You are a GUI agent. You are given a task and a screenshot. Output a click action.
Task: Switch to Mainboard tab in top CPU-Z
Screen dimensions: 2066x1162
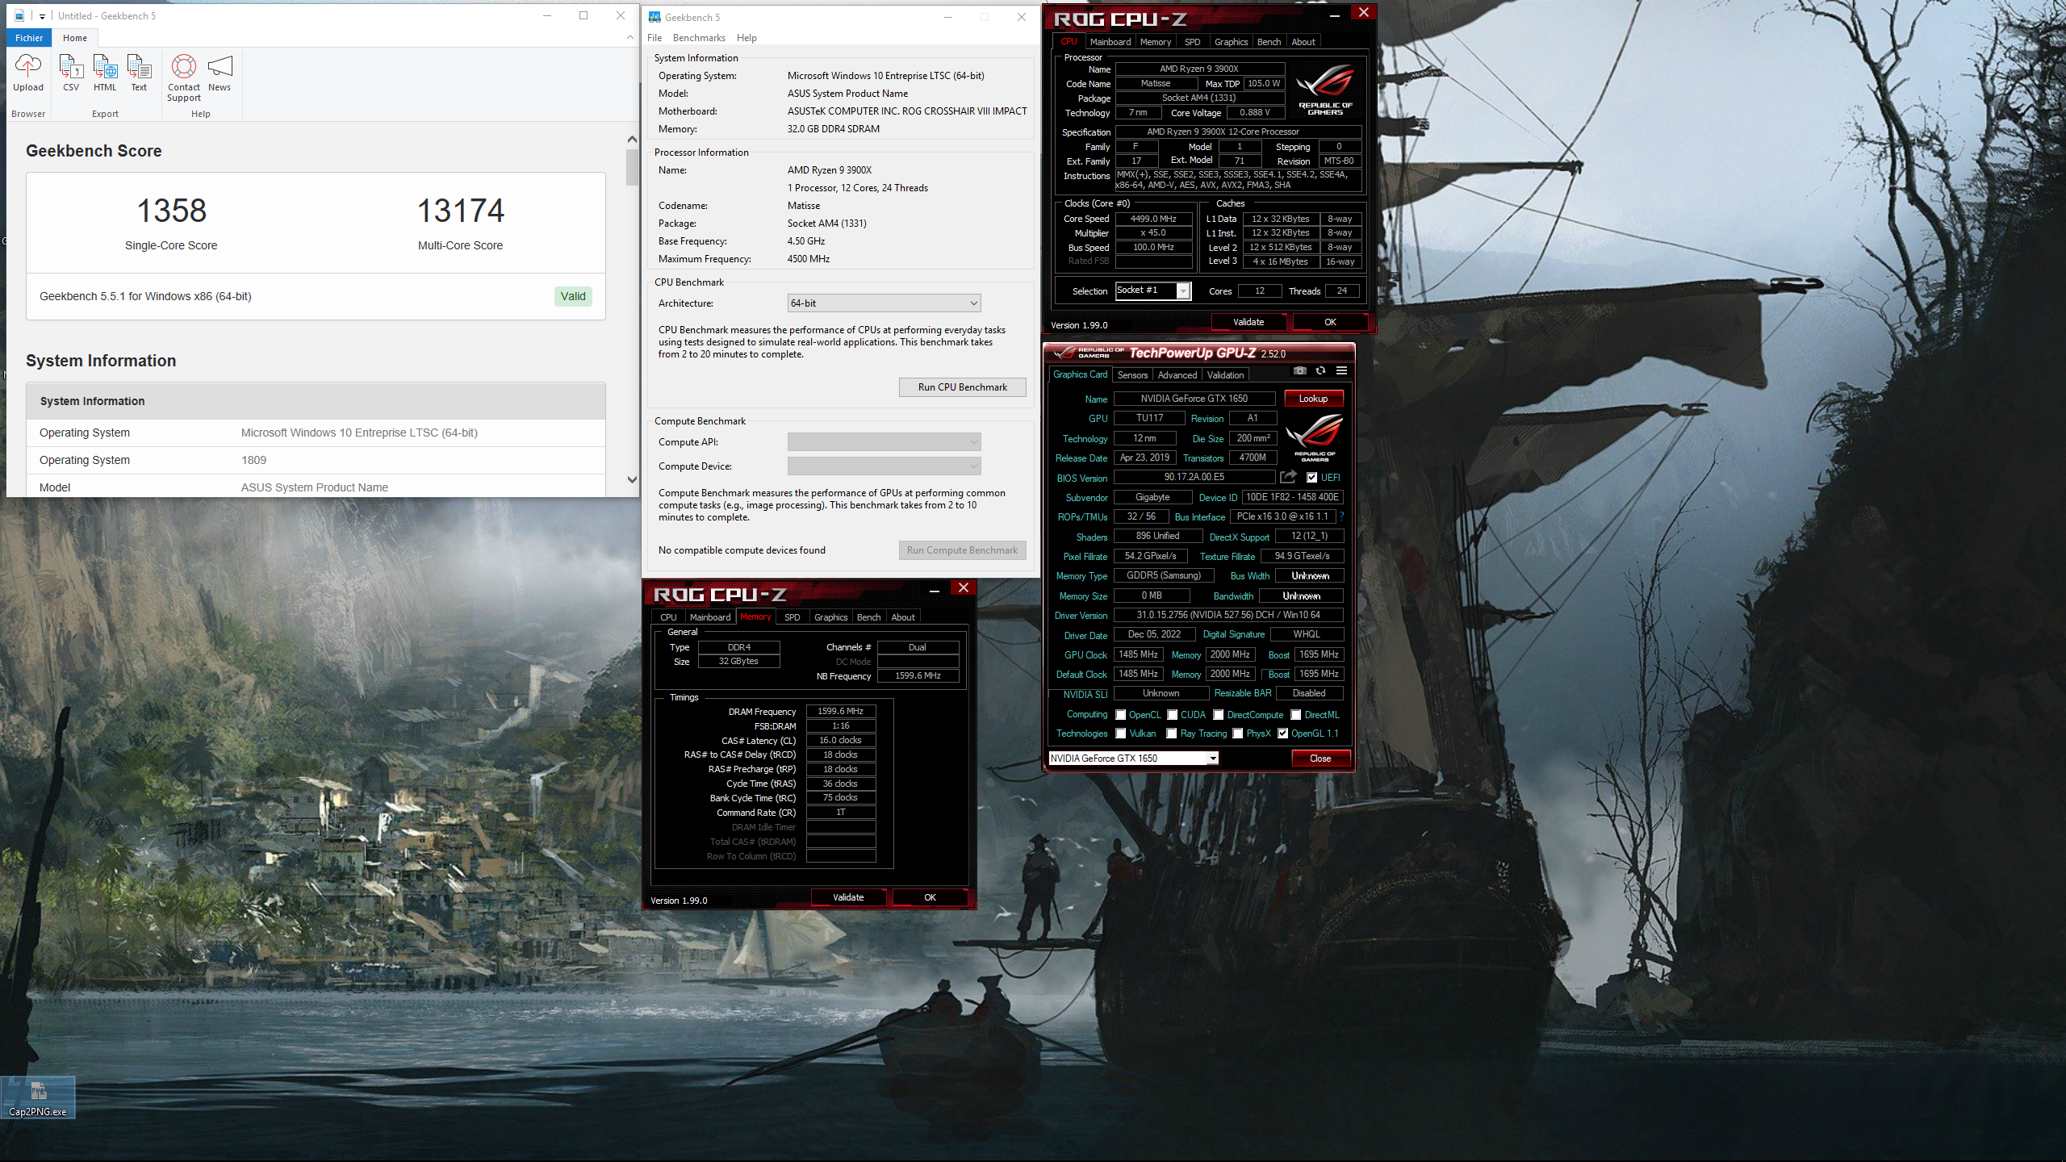(1110, 42)
